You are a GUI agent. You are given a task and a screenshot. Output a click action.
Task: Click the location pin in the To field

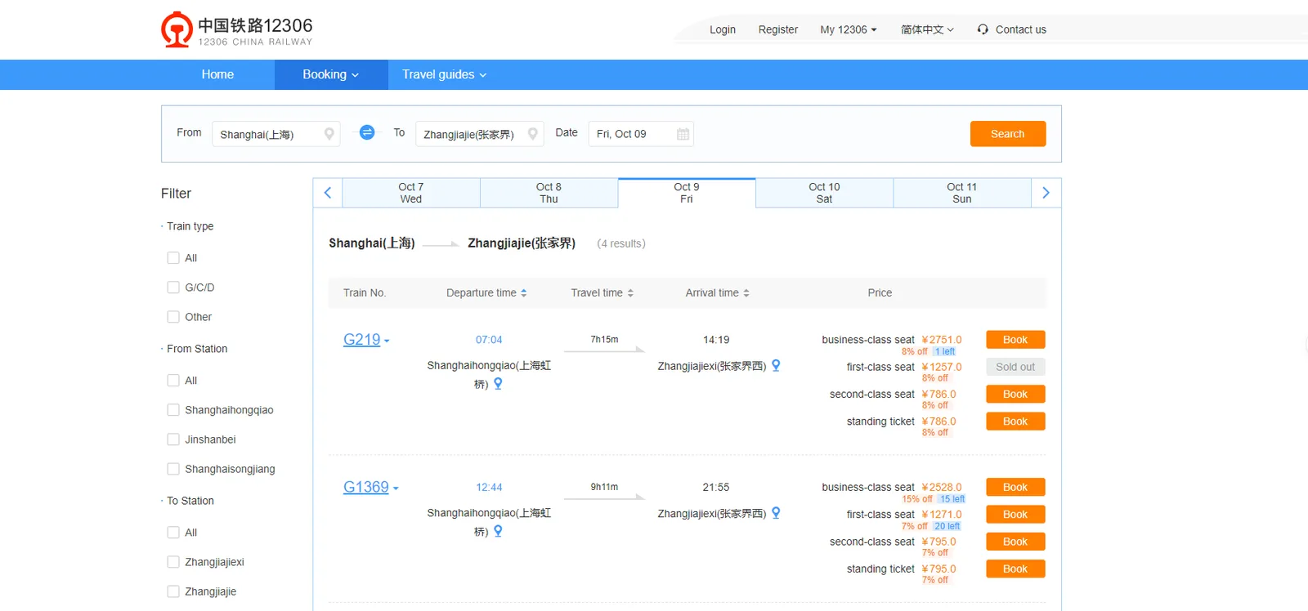[x=533, y=134]
